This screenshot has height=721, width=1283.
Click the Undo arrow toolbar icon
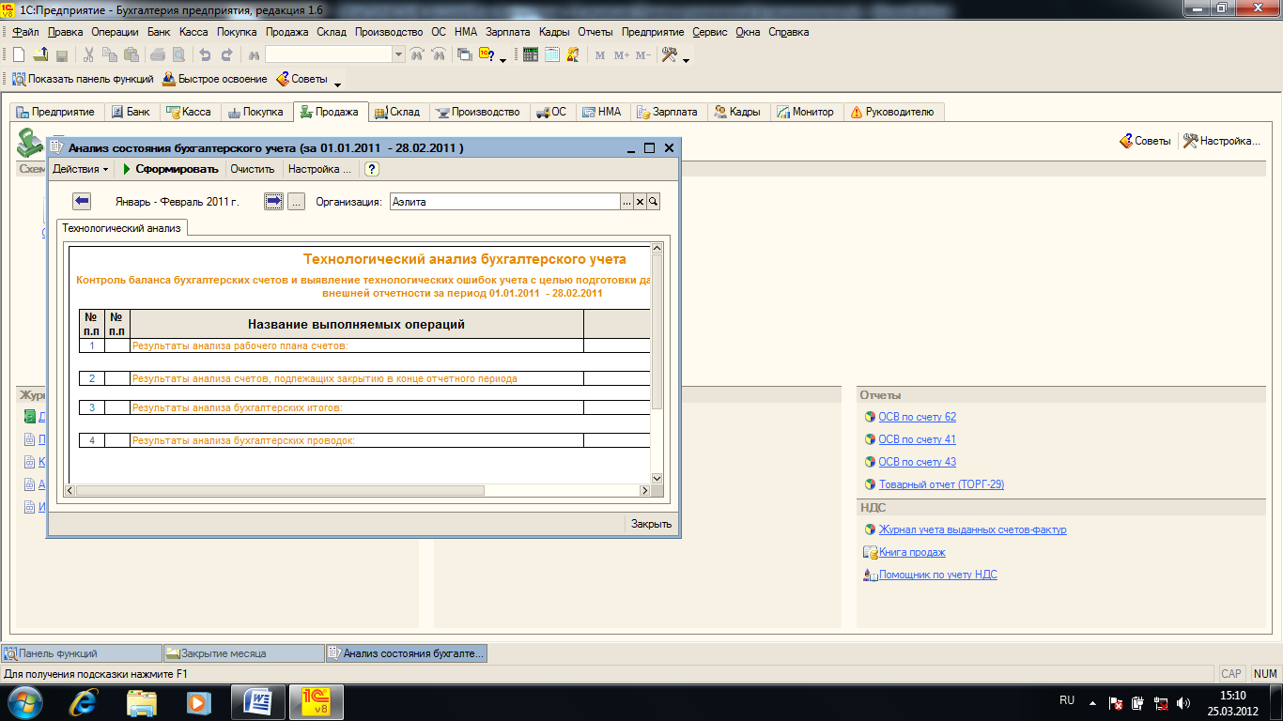(x=205, y=55)
